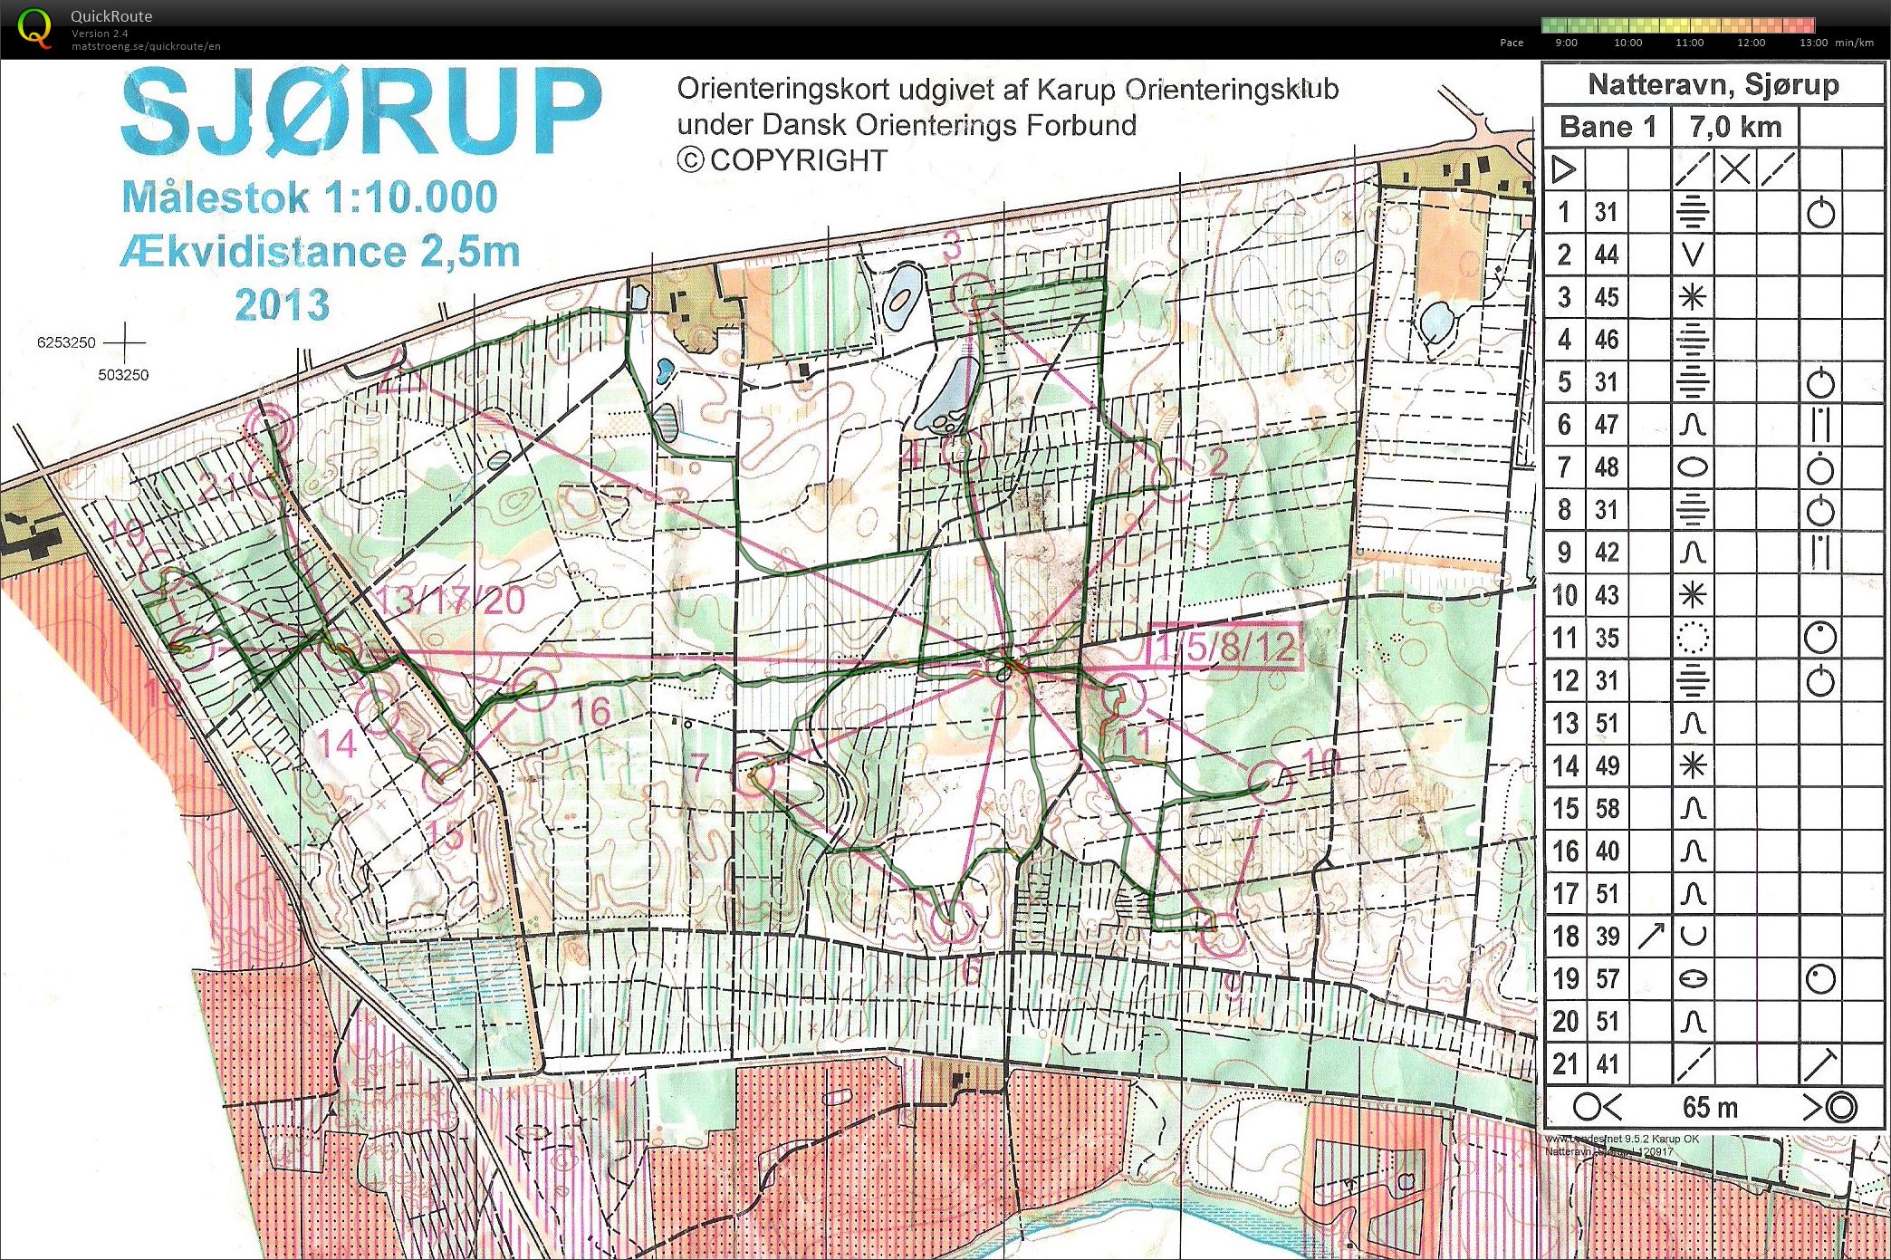This screenshot has height=1260, width=1891.
Task: Click control code 39 in row 18
Action: tap(1607, 936)
